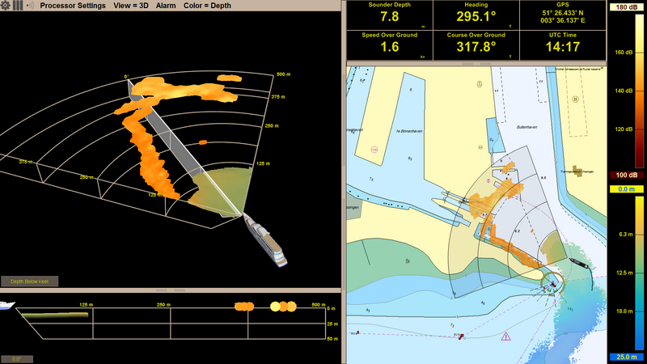Click the 160 dB label on the color scale

click(x=624, y=53)
